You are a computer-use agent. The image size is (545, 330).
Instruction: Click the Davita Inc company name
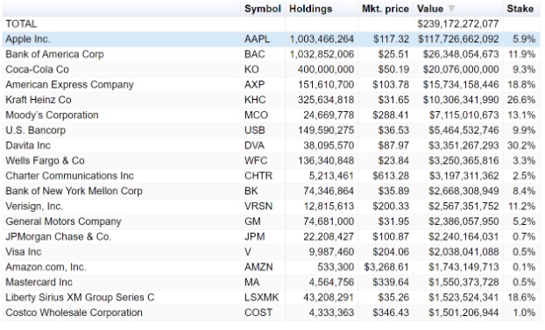tap(28, 145)
